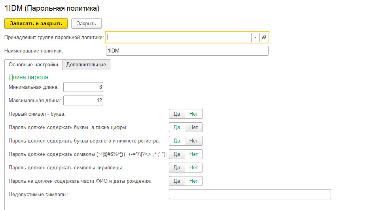Enable letters and digits requirement (Да)
Image resolution: width=371 pixels, height=210 pixels.
pyautogui.click(x=177, y=127)
